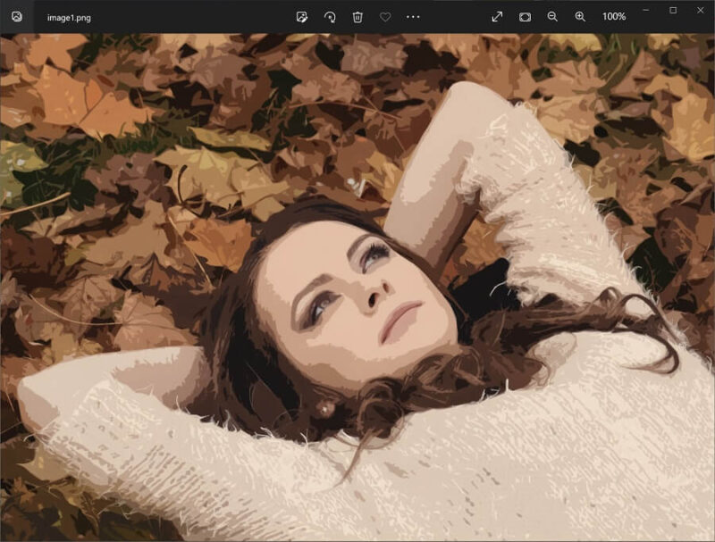Click the Edit image icon
Viewport: 715px width, 542px height.
tap(302, 17)
